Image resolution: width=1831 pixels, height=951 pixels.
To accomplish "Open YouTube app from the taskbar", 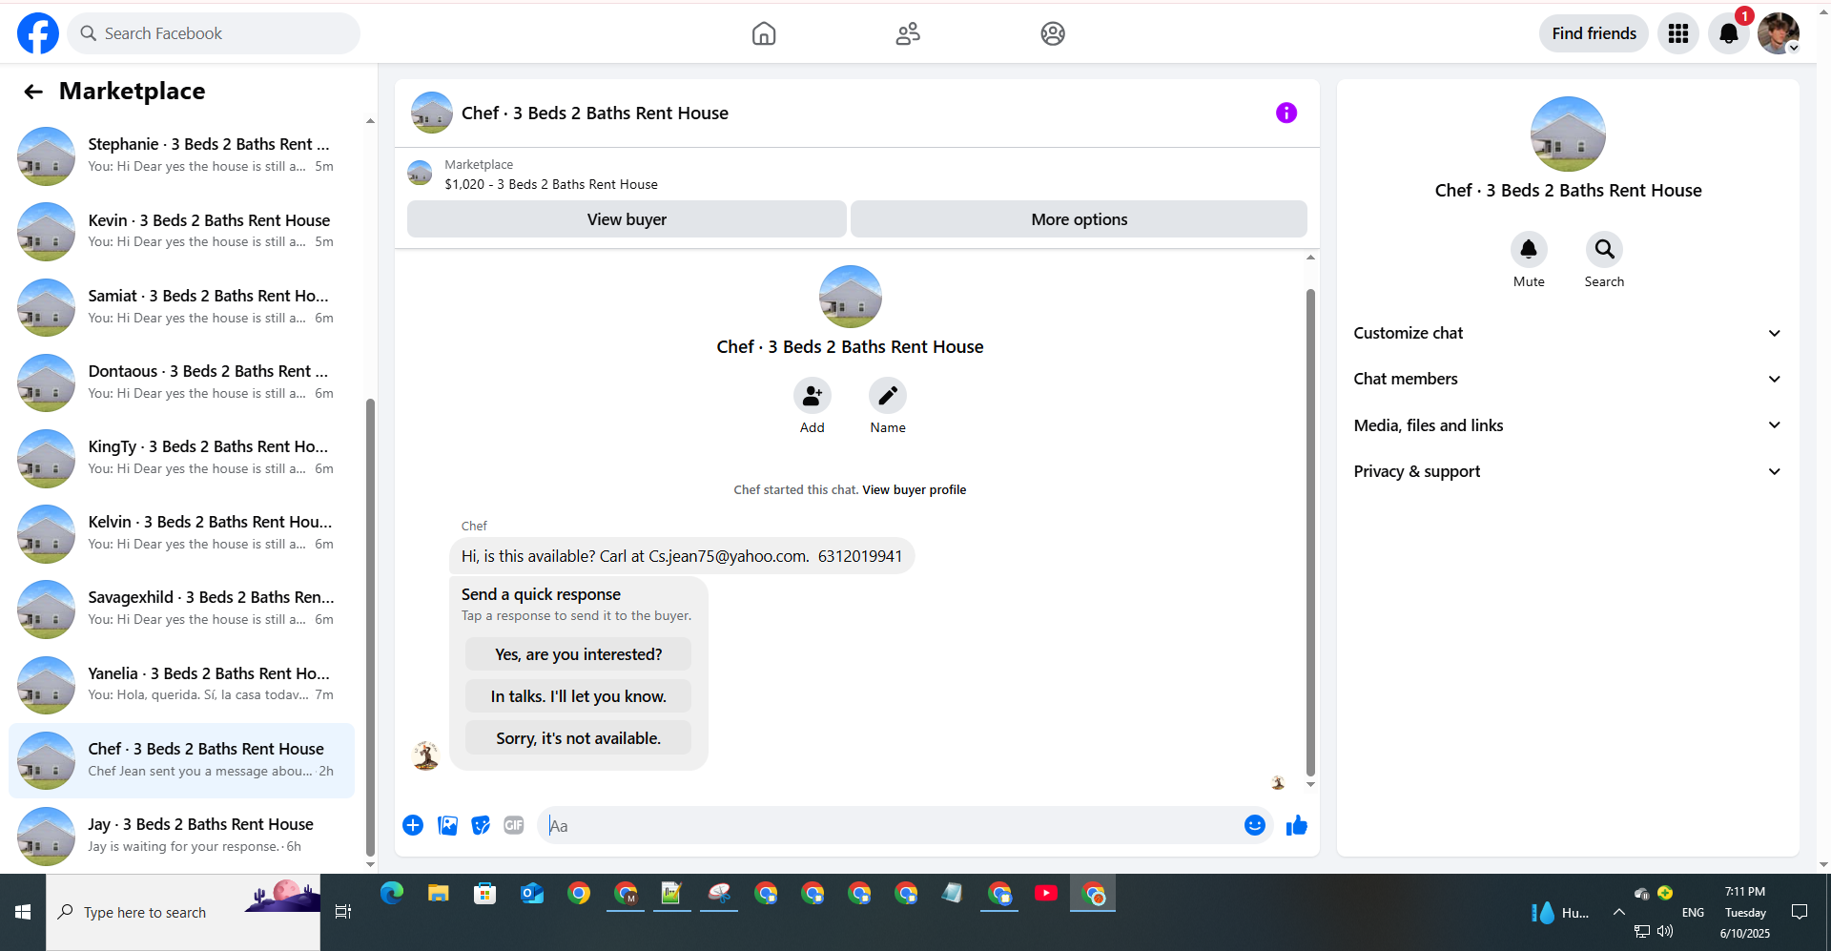I will (1046, 893).
